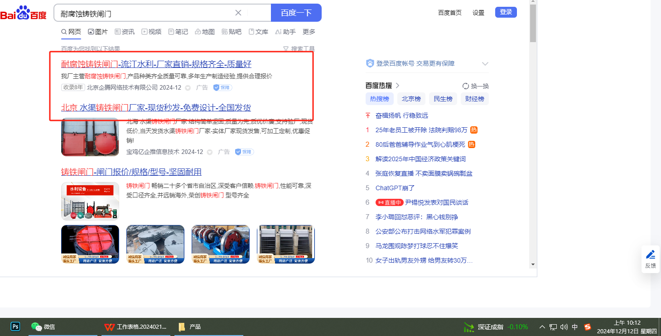Open 搜索工具 filter options

pyautogui.click(x=299, y=49)
